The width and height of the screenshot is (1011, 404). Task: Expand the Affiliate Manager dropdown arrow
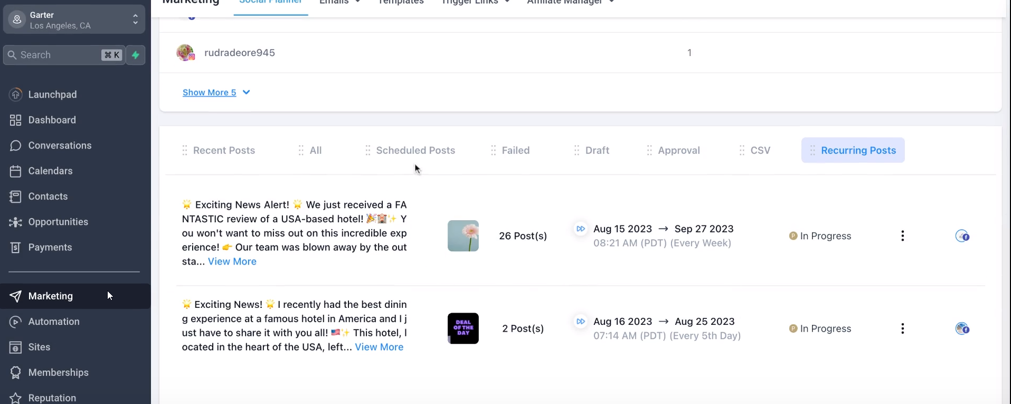[611, 2]
